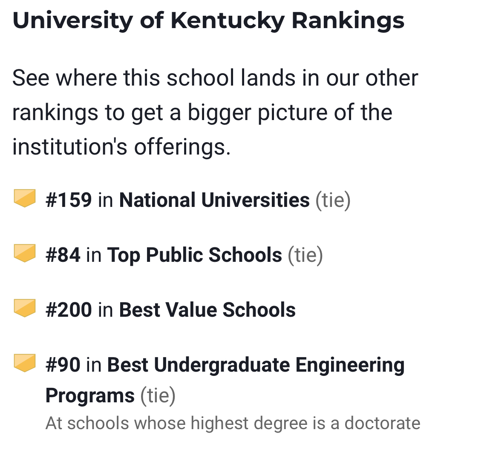490x450 pixels.
Task: Click the word Programs on the wrapped line
Action: click(x=90, y=396)
